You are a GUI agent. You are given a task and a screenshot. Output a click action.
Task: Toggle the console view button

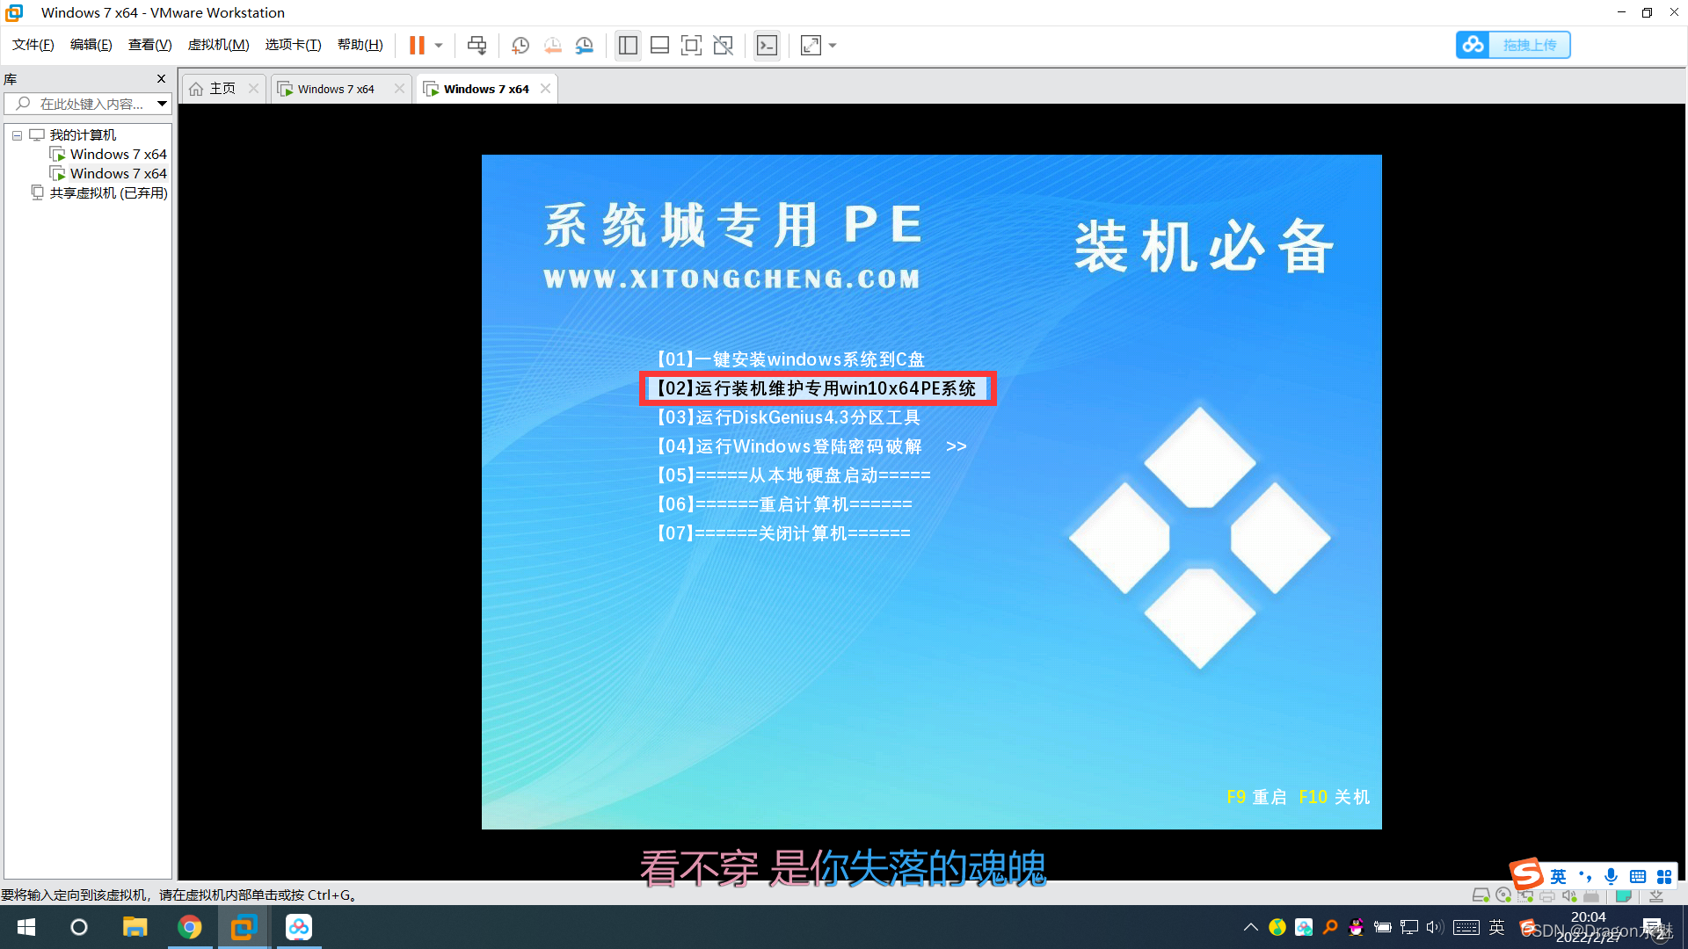coord(767,46)
